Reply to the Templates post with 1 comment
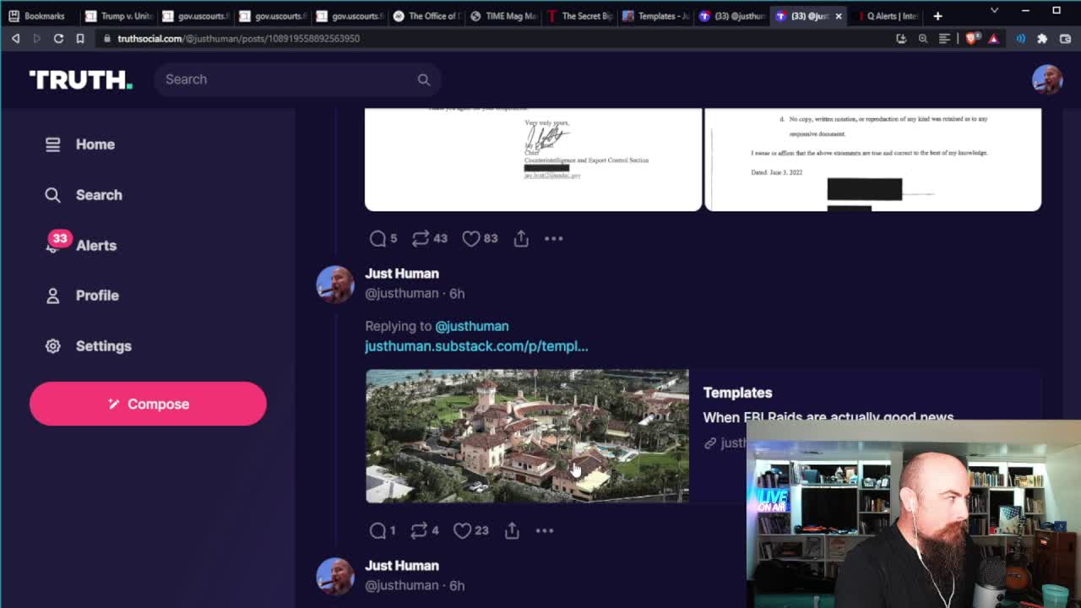 click(378, 530)
